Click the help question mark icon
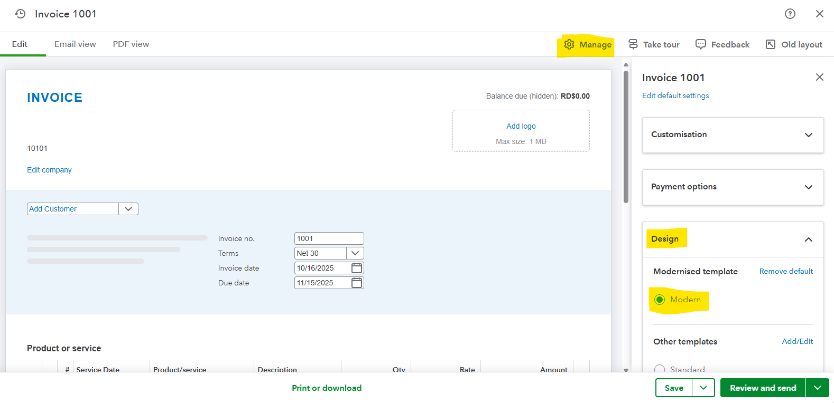 790,14
